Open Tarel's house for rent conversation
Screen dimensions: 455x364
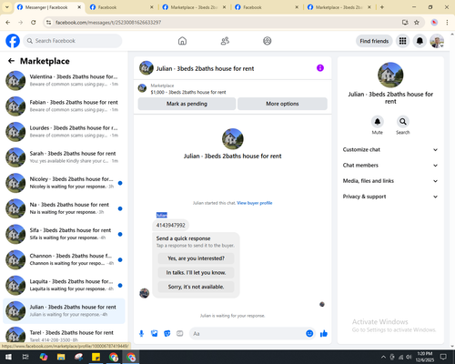pos(64,335)
